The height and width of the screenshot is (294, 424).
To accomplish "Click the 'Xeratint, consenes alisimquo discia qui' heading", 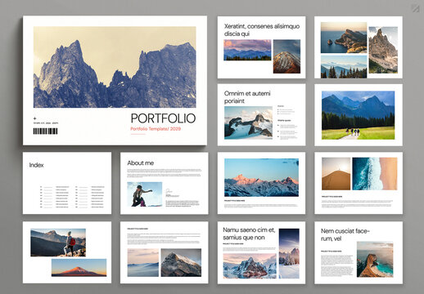I will point(262,30).
